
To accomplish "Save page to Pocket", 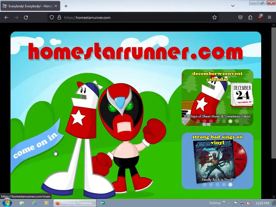I will point(240,18).
